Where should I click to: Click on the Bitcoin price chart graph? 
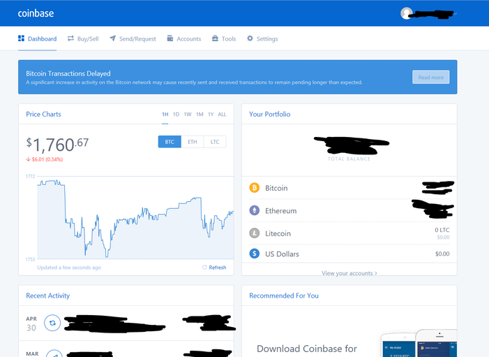pos(133,217)
